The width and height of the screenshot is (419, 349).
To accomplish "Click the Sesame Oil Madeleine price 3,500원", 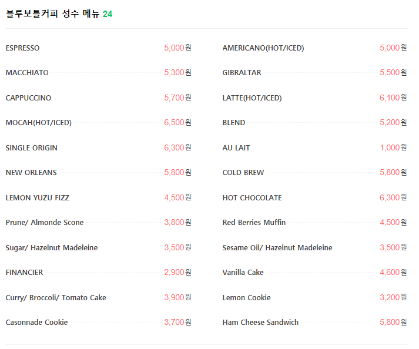I will 393,248.
